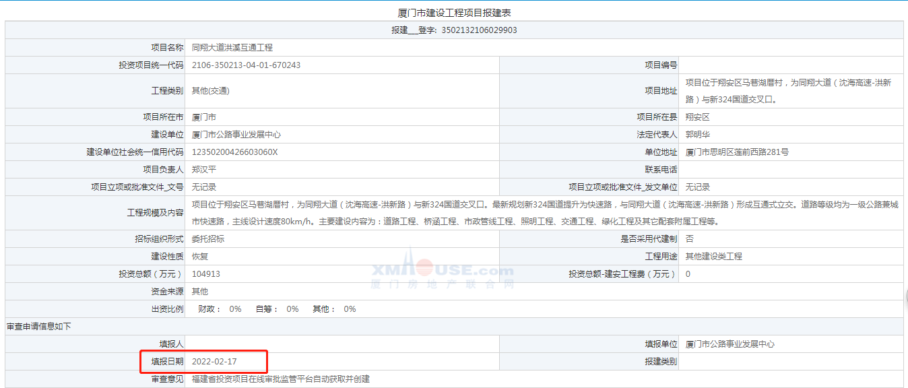Click the 建设单位 value 厦门市公路事业发展中心
The width and height of the screenshot is (908, 388).
236,135
